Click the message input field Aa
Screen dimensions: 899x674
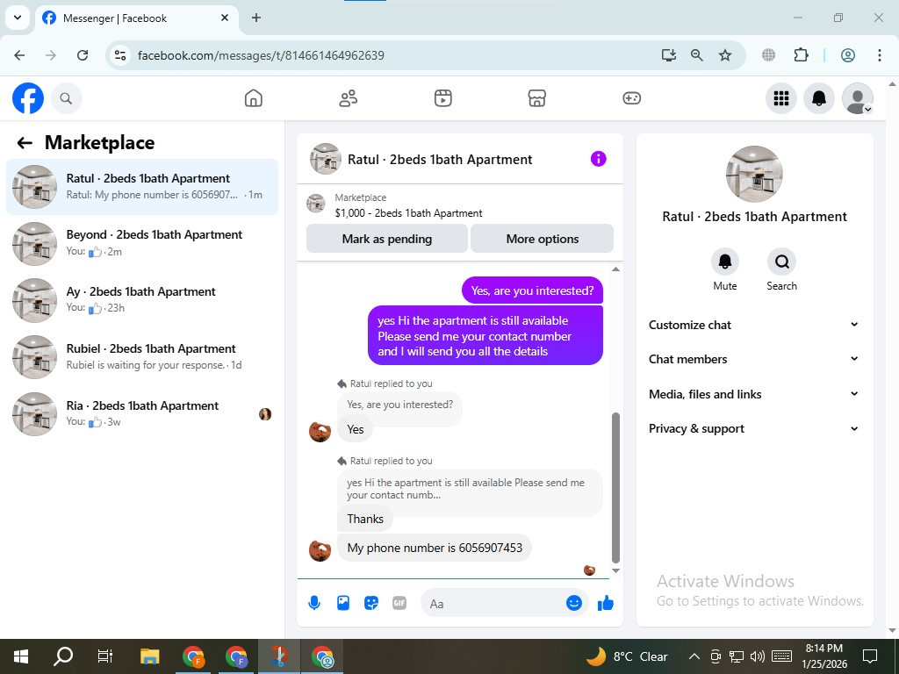click(x=493, y=604)
